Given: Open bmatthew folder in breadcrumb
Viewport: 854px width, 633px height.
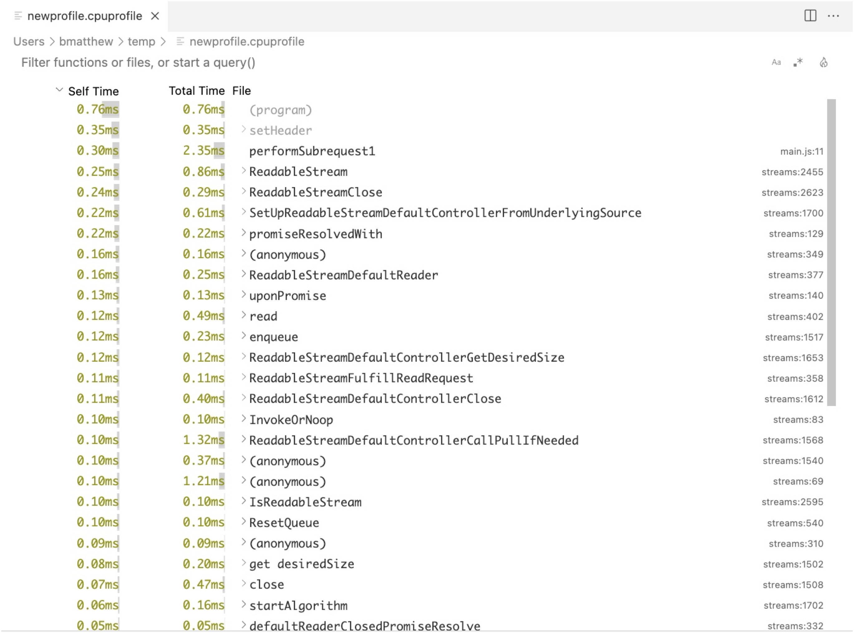Looking at the screenshot, I should pos(86,41).
